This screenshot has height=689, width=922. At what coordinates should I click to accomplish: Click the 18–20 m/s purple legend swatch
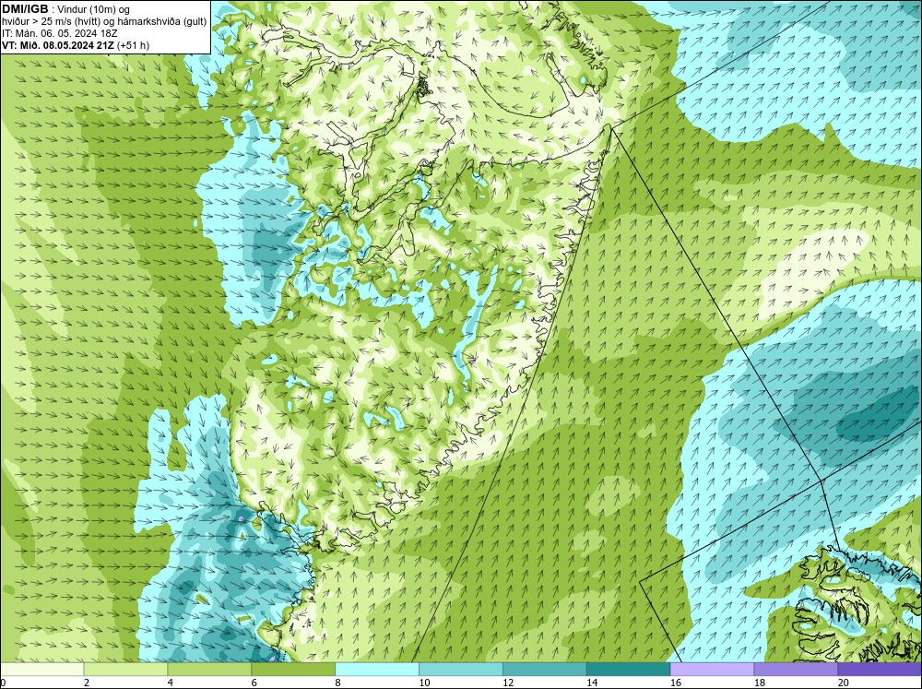tap(796, 669)
